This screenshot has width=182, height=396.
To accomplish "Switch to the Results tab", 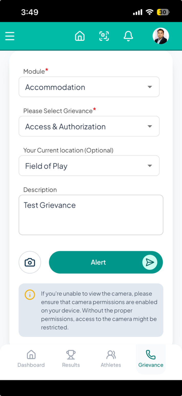I will [71, 359].
